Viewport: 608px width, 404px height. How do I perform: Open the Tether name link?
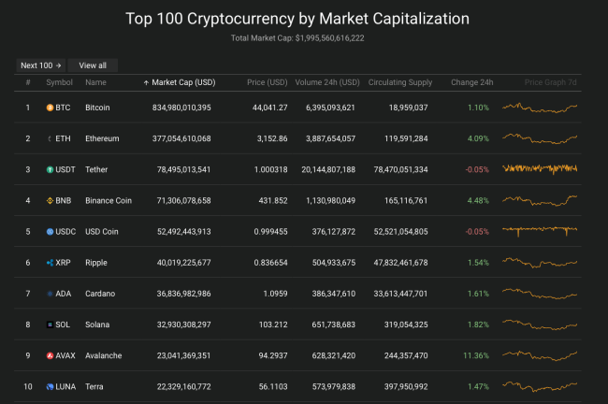coord(96,170)
